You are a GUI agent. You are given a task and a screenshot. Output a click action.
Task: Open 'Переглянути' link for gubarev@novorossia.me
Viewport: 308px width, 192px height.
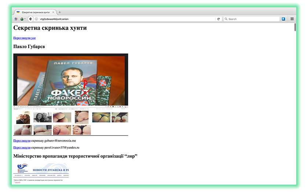22,140
